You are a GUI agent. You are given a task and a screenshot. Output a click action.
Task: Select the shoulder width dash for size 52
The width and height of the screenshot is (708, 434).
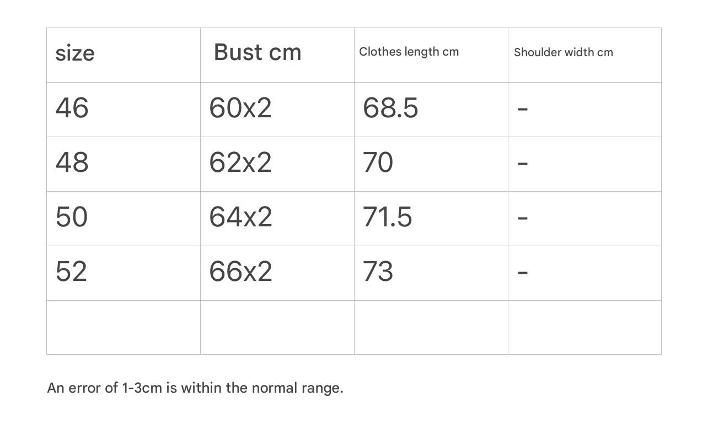click(x=523, y=272)
